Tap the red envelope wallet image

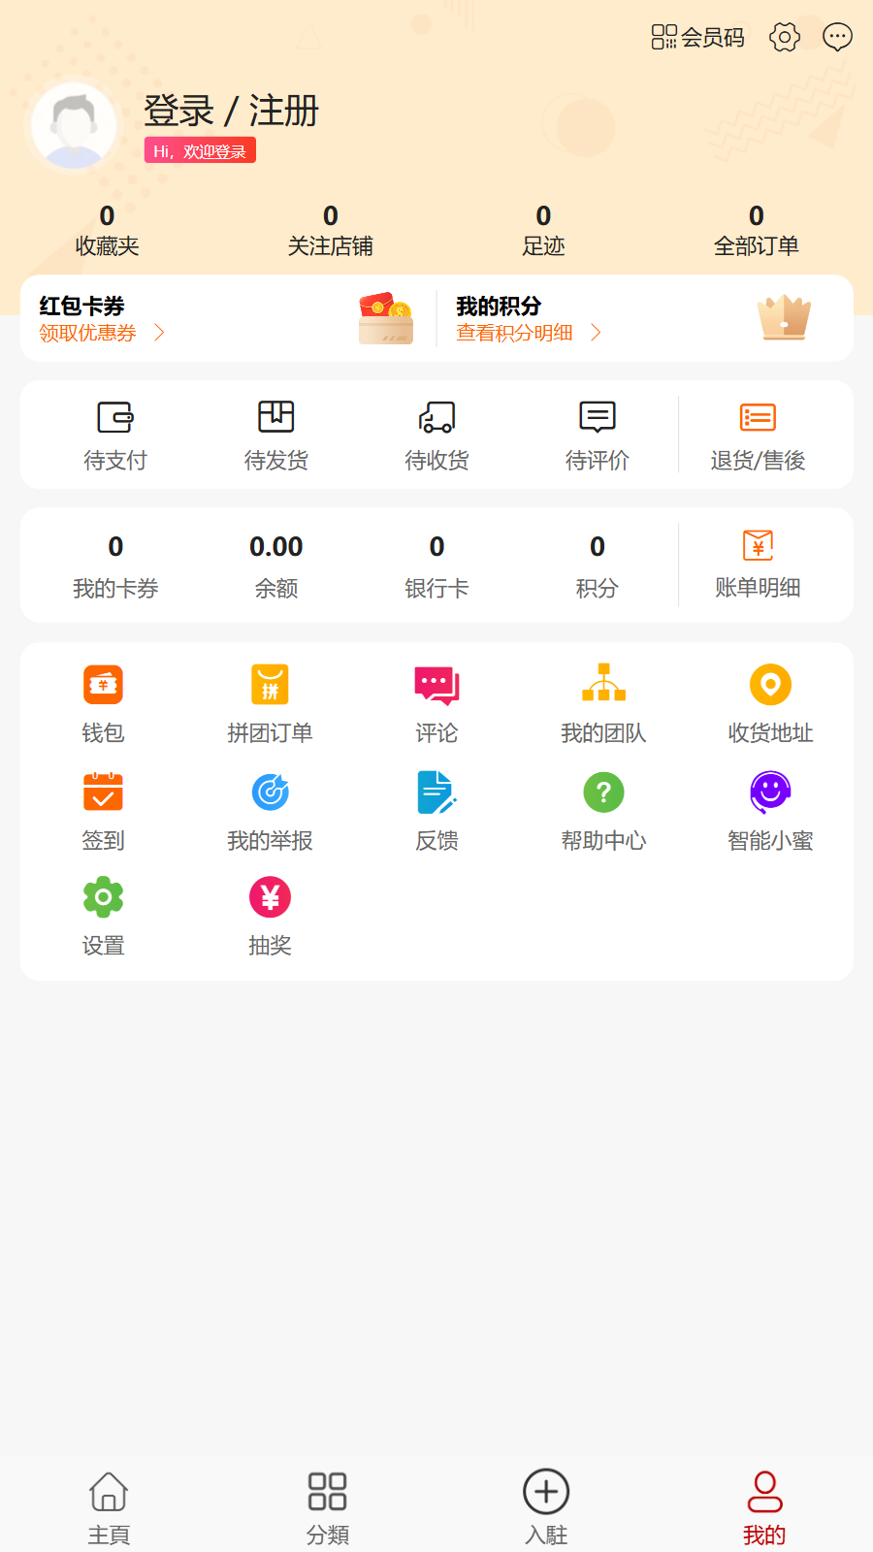point(386,318)
